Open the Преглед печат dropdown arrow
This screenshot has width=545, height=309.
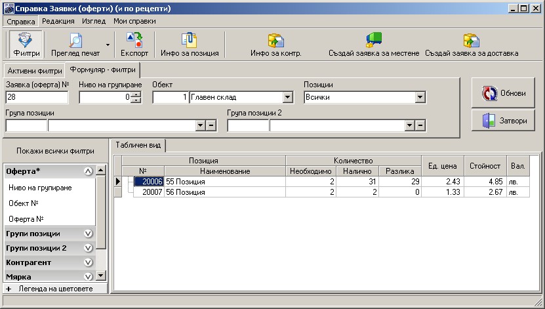[x=108, y=45]
